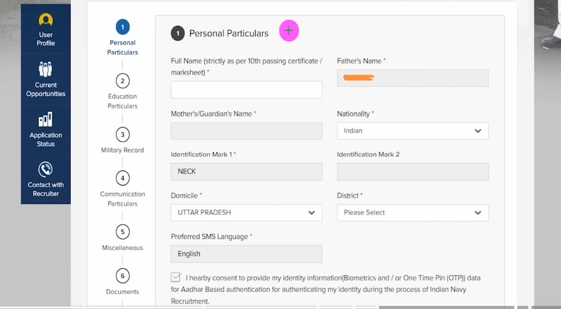Screen dimensions: 561x309
Task: Click the Identification Mark 1 field containing NECK
Action: click(246, 172)
